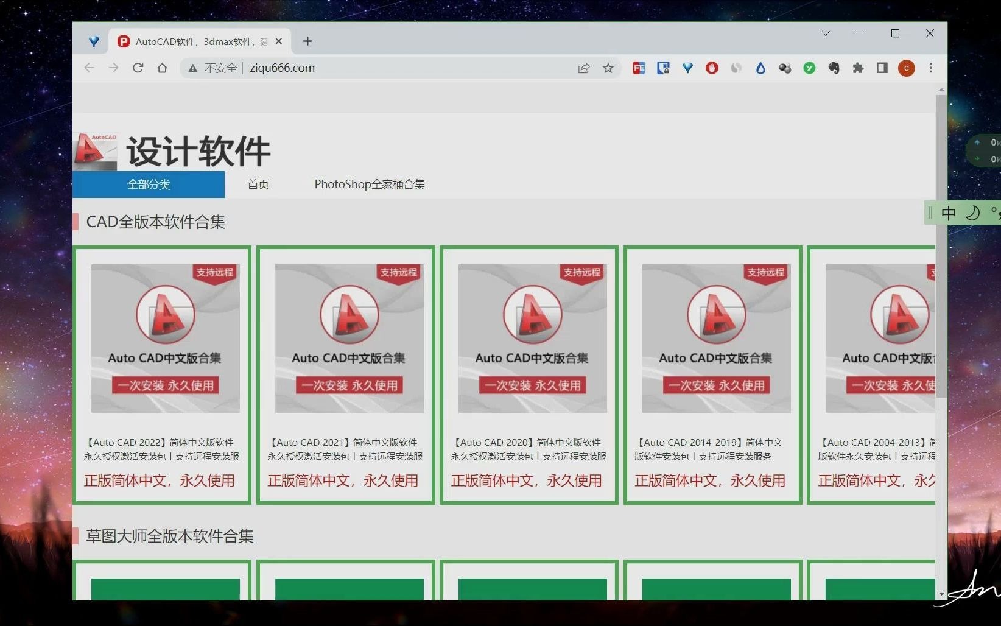Viewport: 1001px width, 626px height.
Task: Toggle the browser side panel icon
Action: point(882,68)
